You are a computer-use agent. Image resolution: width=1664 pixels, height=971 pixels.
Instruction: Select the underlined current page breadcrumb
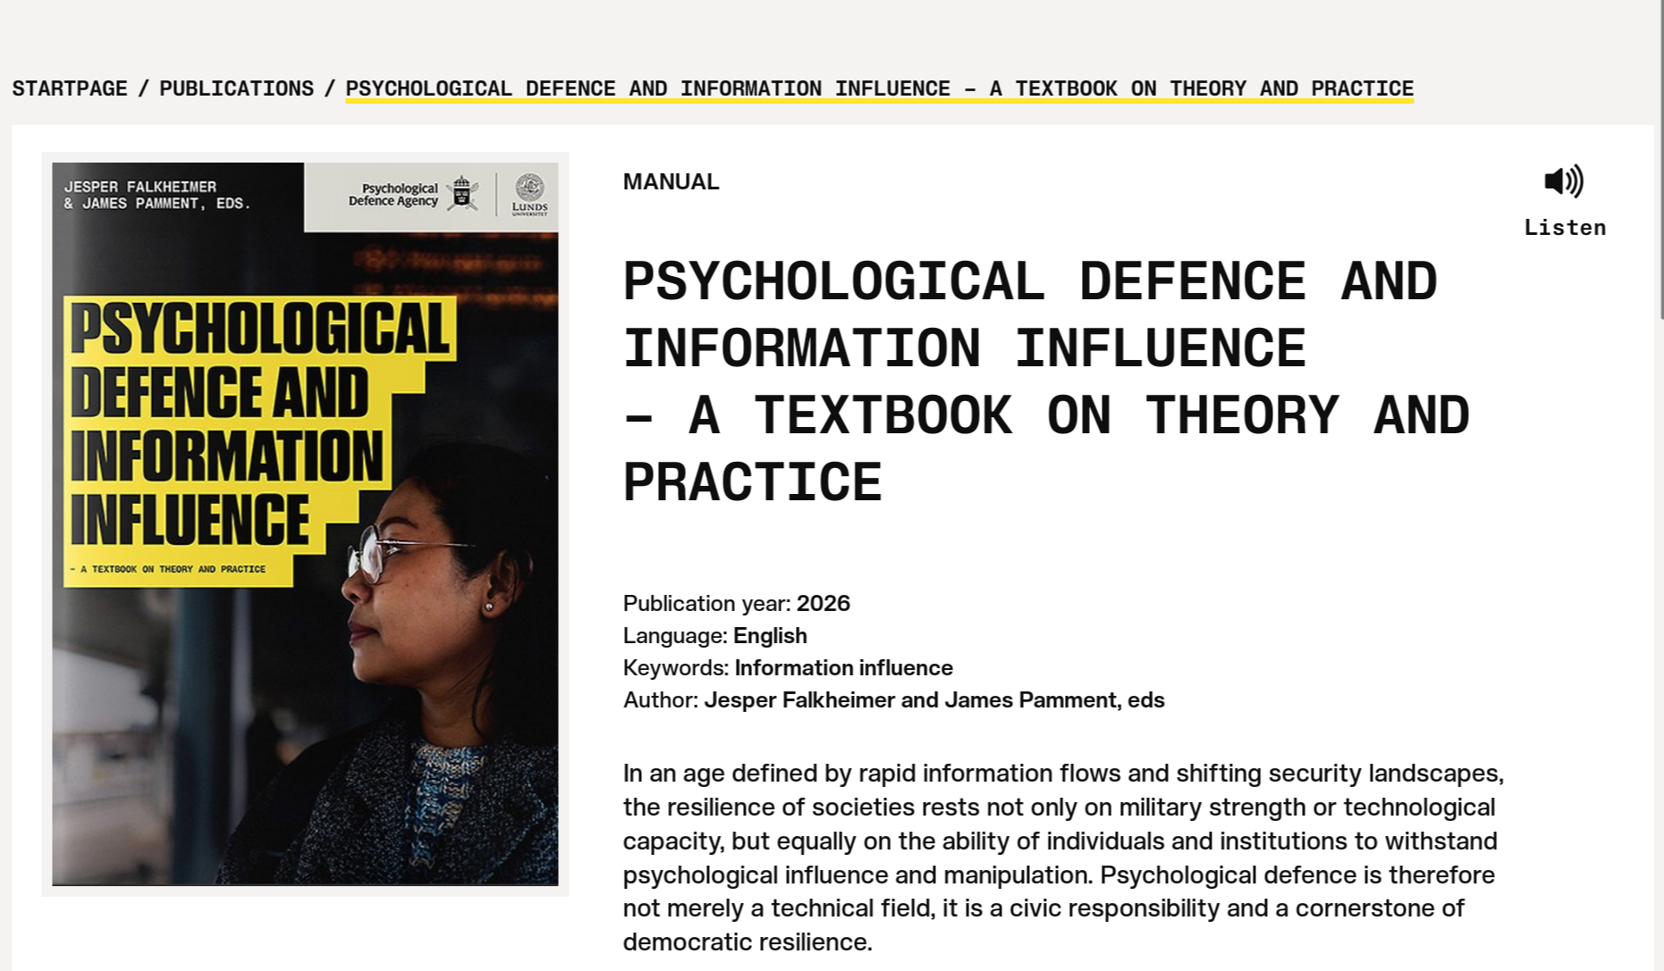point(879,88)
